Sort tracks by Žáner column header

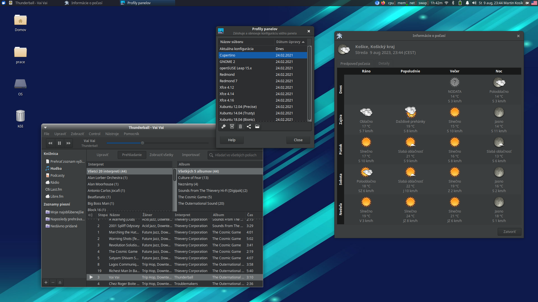[x=157, y=215]
